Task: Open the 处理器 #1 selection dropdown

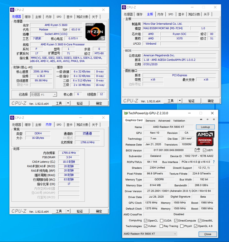Action: pos(44,94)
